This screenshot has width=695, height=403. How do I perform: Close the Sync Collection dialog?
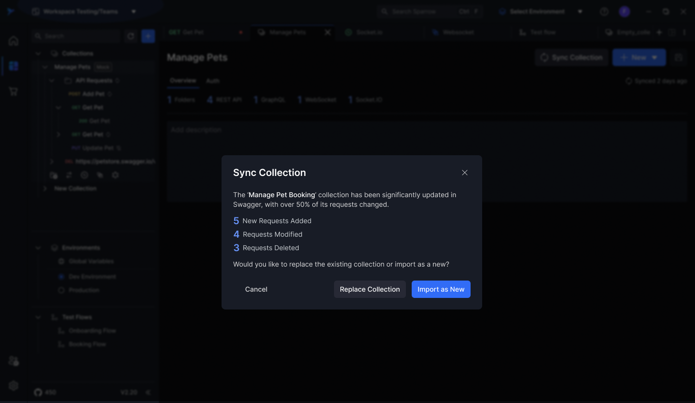coord(464,173)
